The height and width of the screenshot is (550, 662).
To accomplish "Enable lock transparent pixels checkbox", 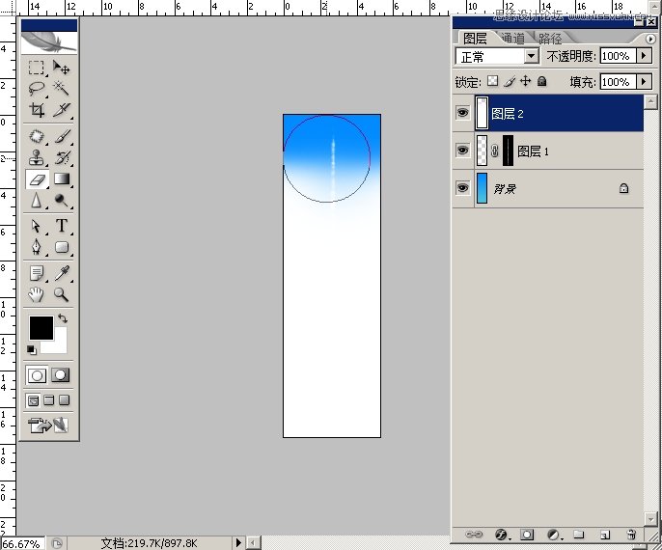I will point(492,82).
